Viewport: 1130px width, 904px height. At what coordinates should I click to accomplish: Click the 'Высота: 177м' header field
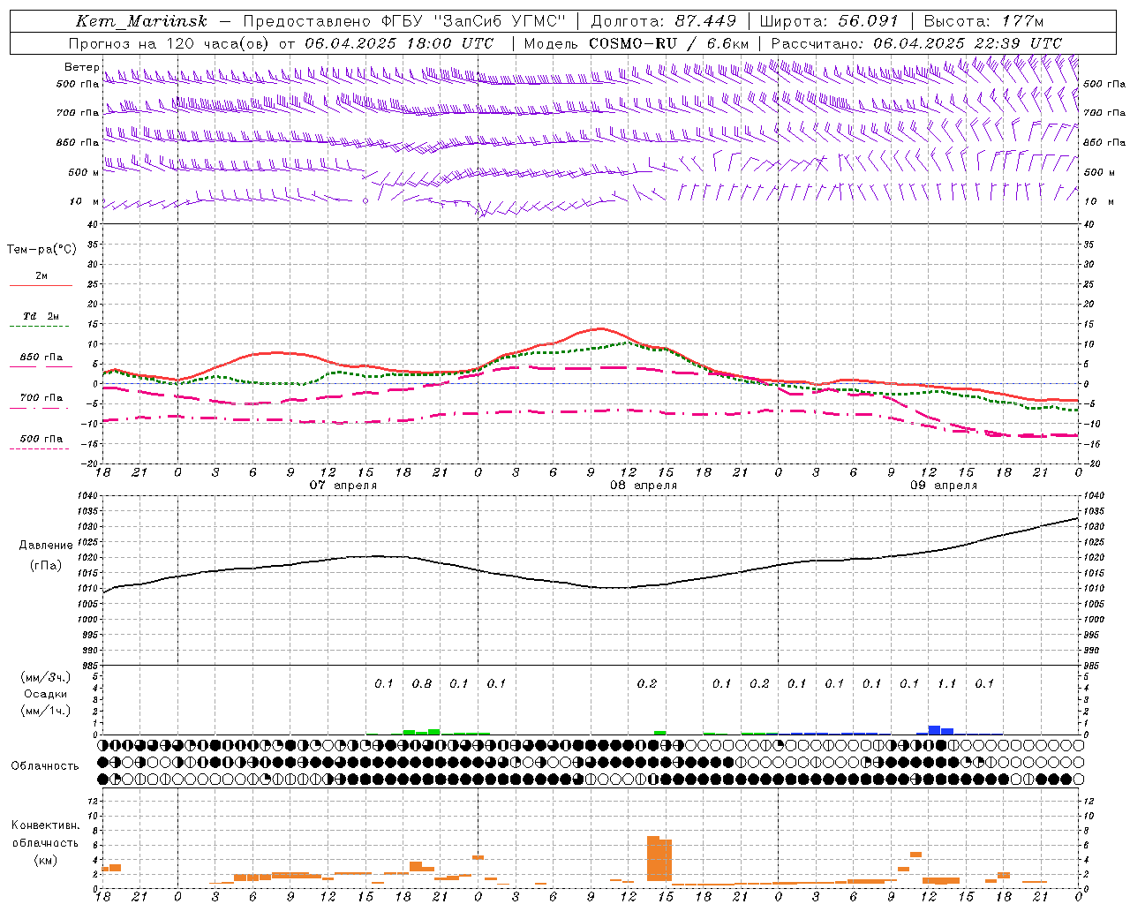click(984, 21)
